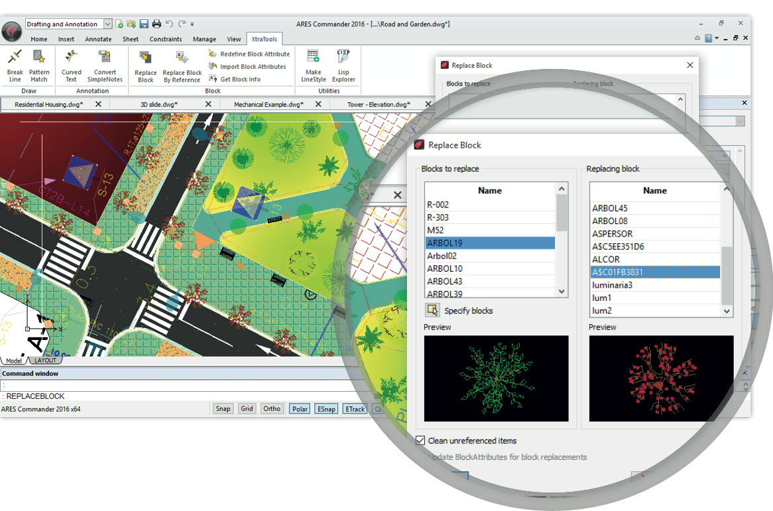773x511 pixels.
Task: Open the Mechanical Example.dwg drawing tab
Action: [268, 104]
